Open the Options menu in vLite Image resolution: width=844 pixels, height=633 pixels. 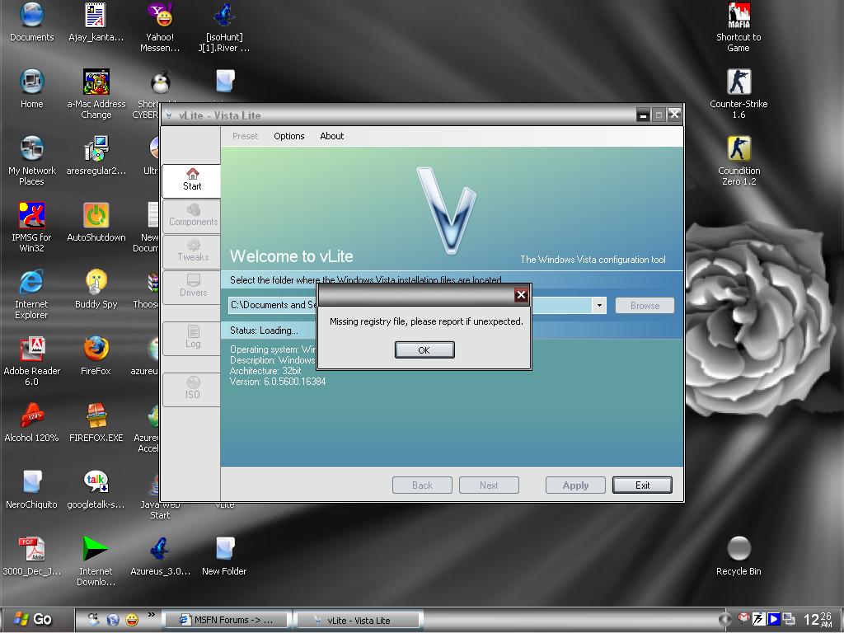pyautogui.click(x=289, y=136)
